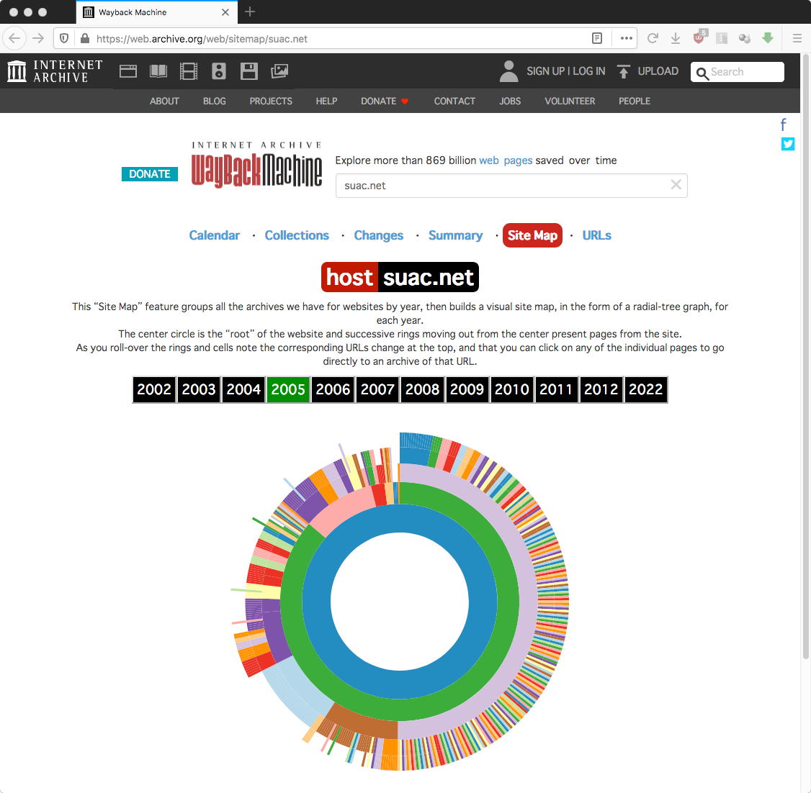Open the Web archive icon

[127, 71]
